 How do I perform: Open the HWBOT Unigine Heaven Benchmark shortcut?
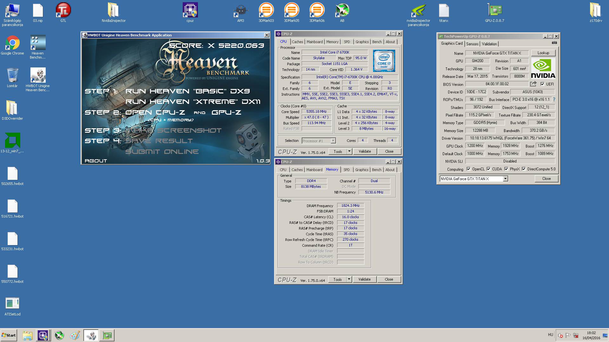coord(38,80)
